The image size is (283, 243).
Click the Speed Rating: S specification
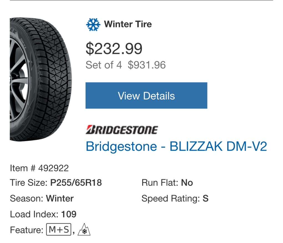click(x=175, y=199)
